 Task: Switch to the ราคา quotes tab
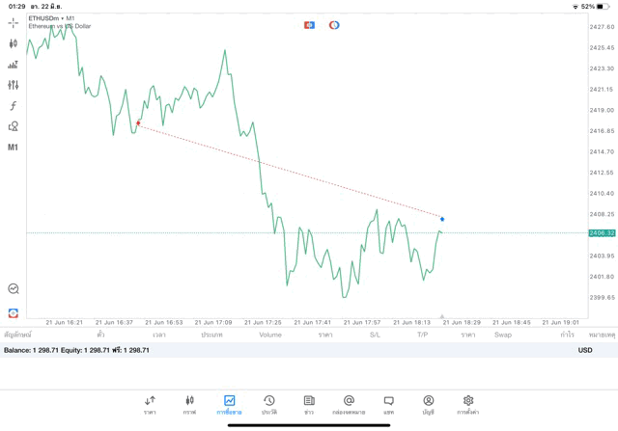tap(150, 405)
